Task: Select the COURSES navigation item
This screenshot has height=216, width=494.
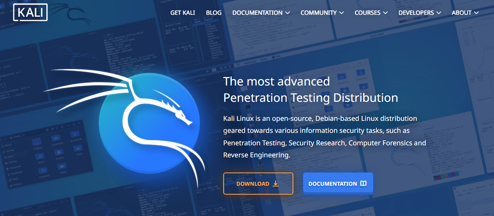Action: pos(367,13)
